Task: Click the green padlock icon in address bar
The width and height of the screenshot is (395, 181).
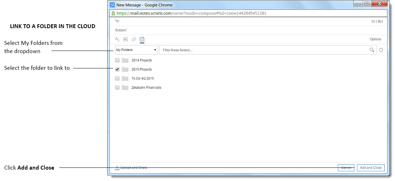Action: pos(113,13)
